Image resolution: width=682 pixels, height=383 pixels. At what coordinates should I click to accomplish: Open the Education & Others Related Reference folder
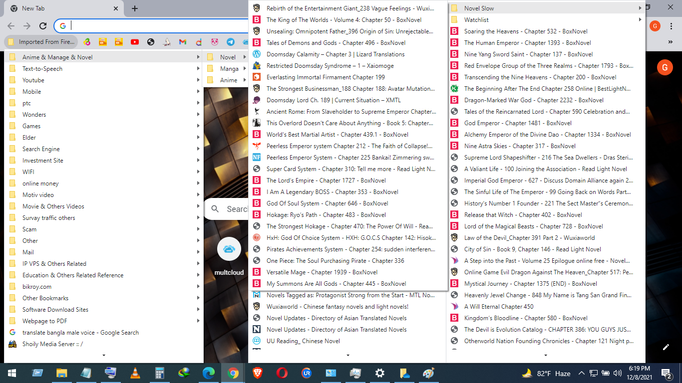point(104,275)
